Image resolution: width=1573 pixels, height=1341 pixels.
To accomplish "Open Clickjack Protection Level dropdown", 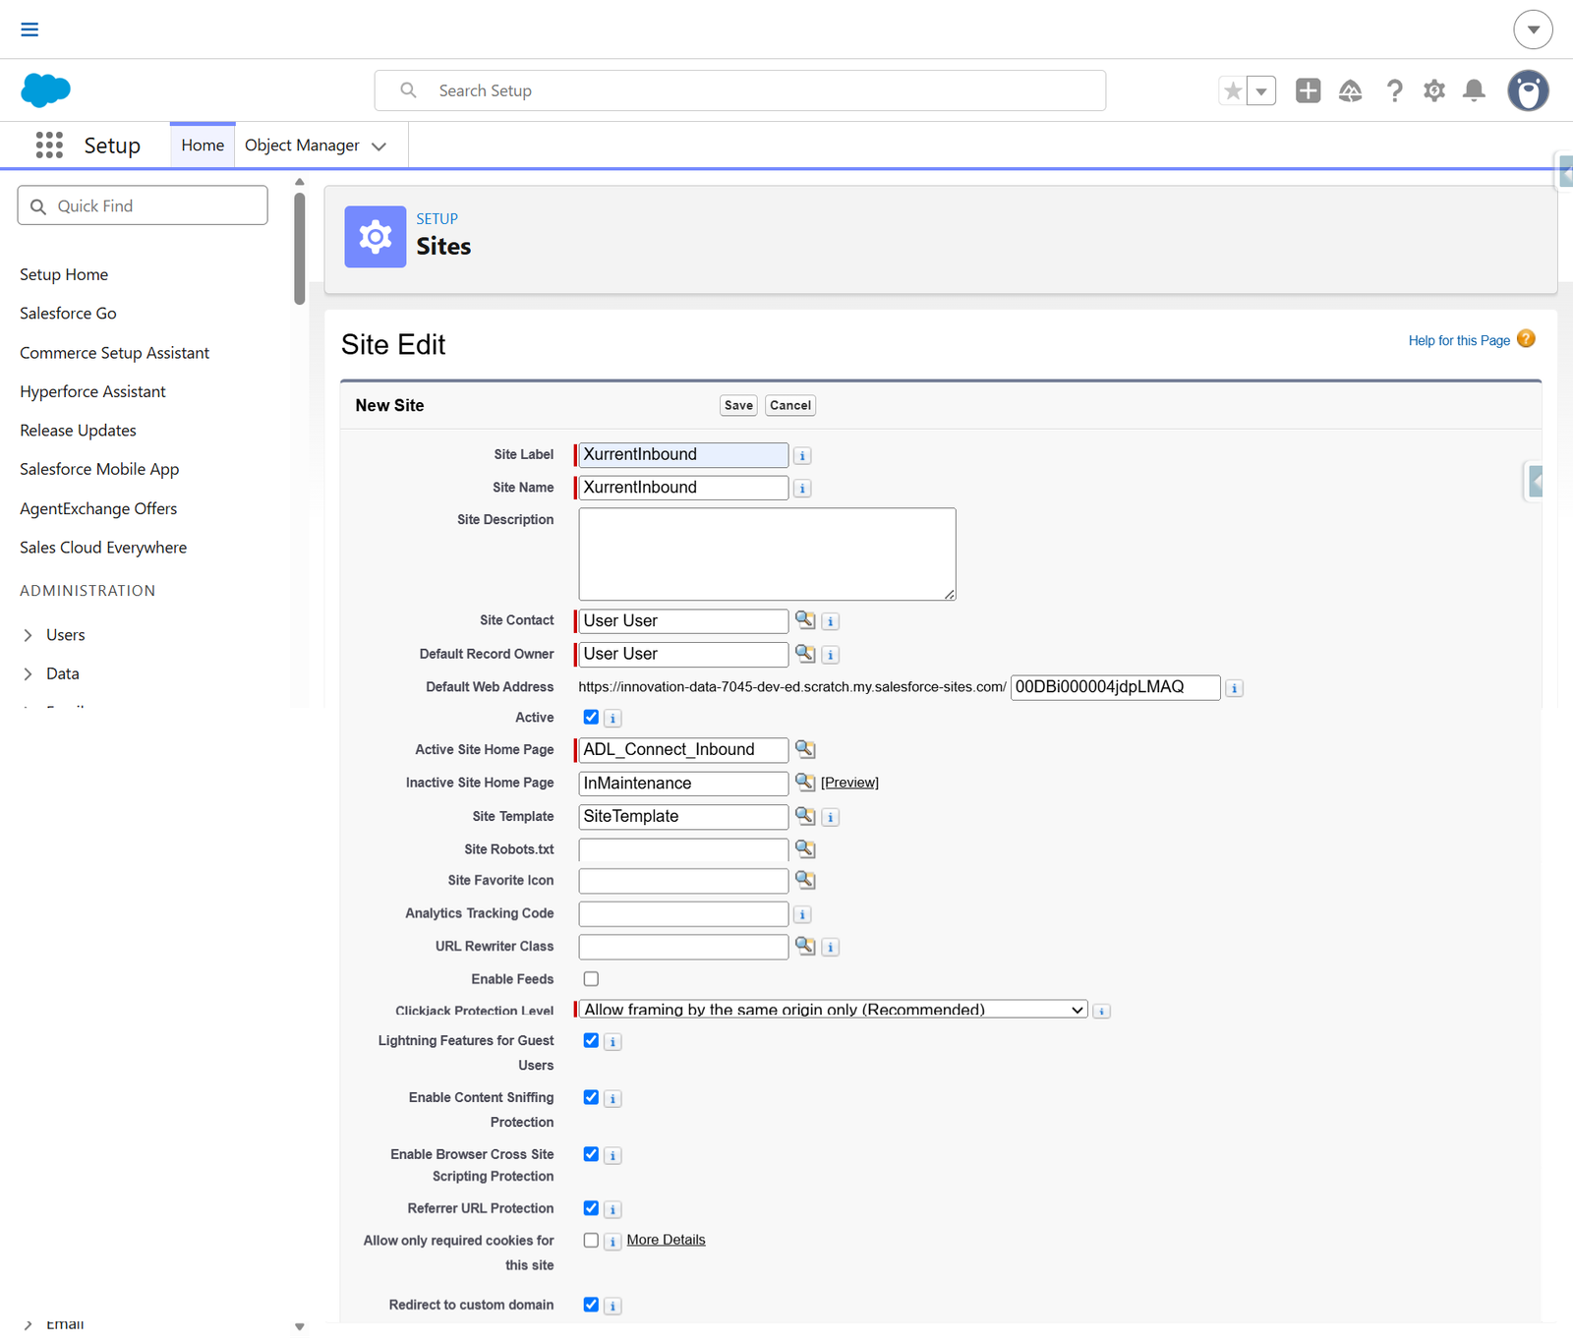I will [x=833, y=1010].
